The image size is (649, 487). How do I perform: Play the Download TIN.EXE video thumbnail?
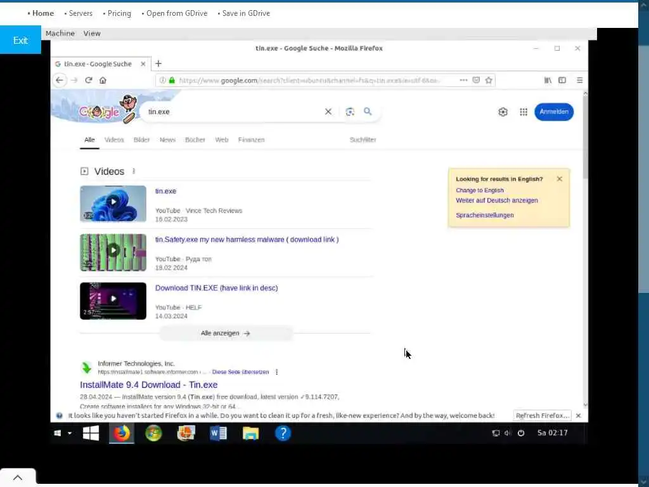[113, 301]
